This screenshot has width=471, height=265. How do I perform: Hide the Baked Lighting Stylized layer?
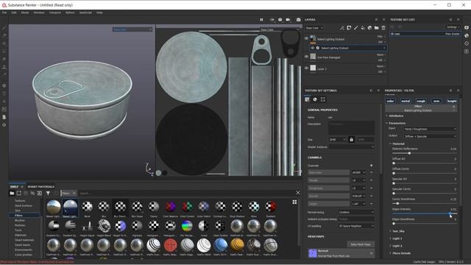point(306,38)
